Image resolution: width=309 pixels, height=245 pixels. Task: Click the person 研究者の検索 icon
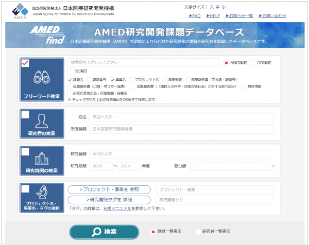click(x=41, y=121)
